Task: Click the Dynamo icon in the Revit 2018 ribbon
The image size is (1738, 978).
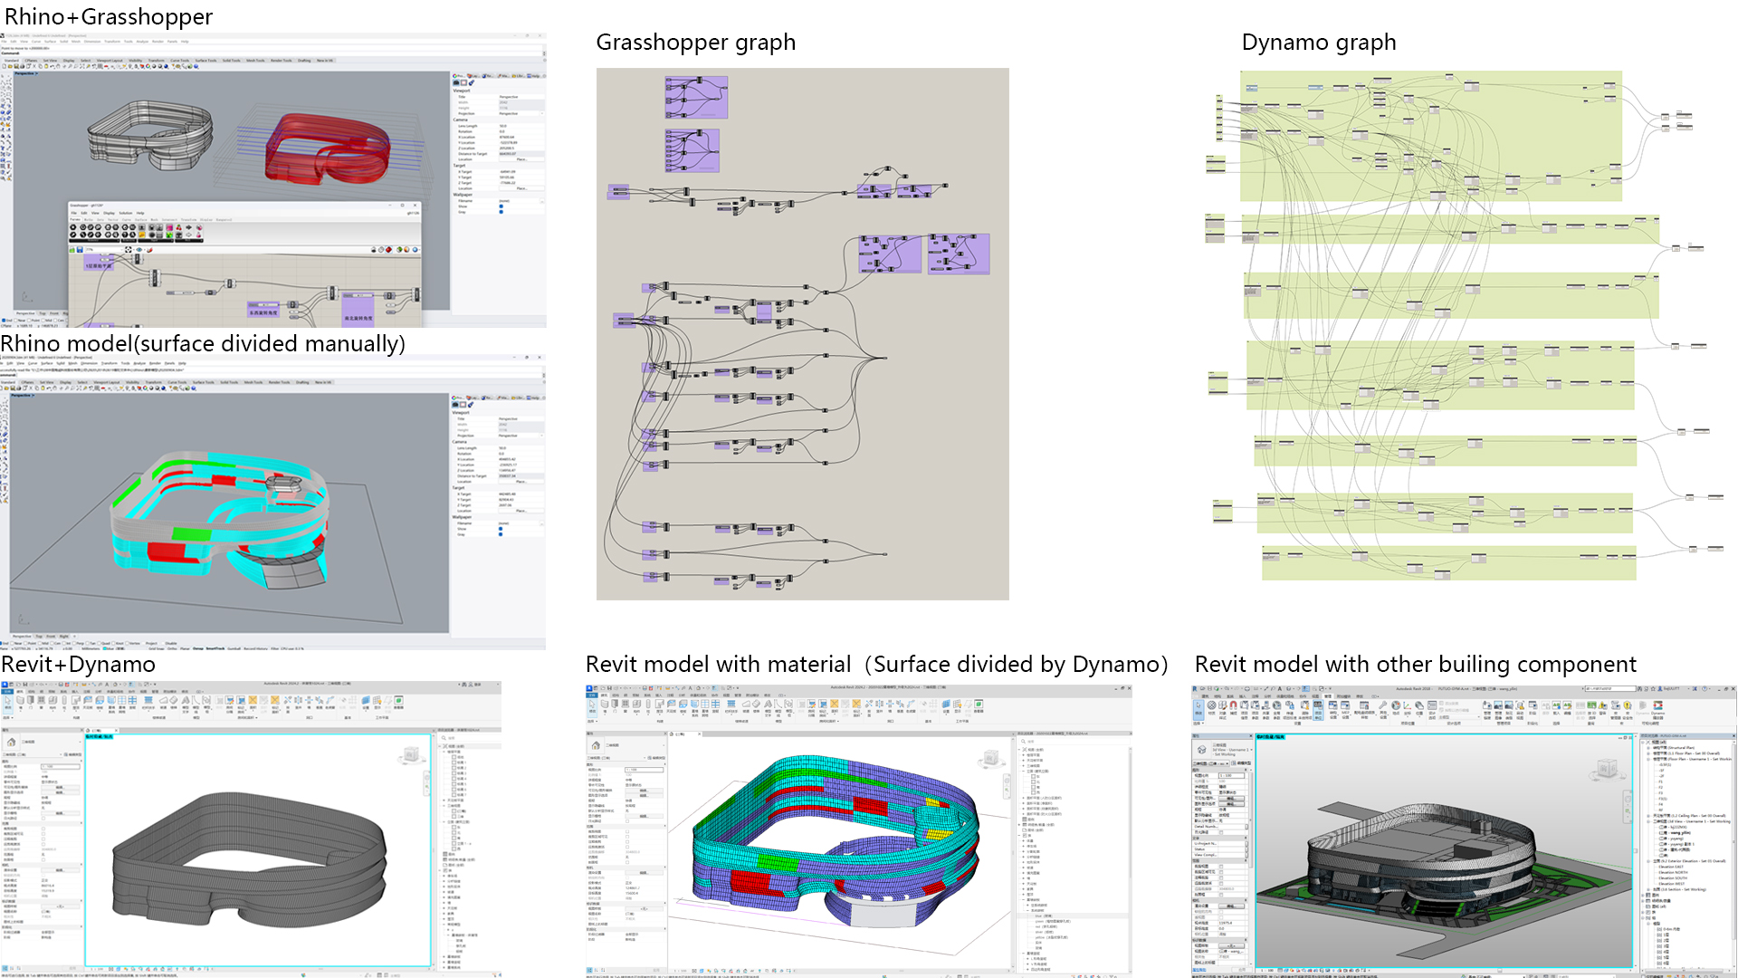Action: click(1642, 705)
